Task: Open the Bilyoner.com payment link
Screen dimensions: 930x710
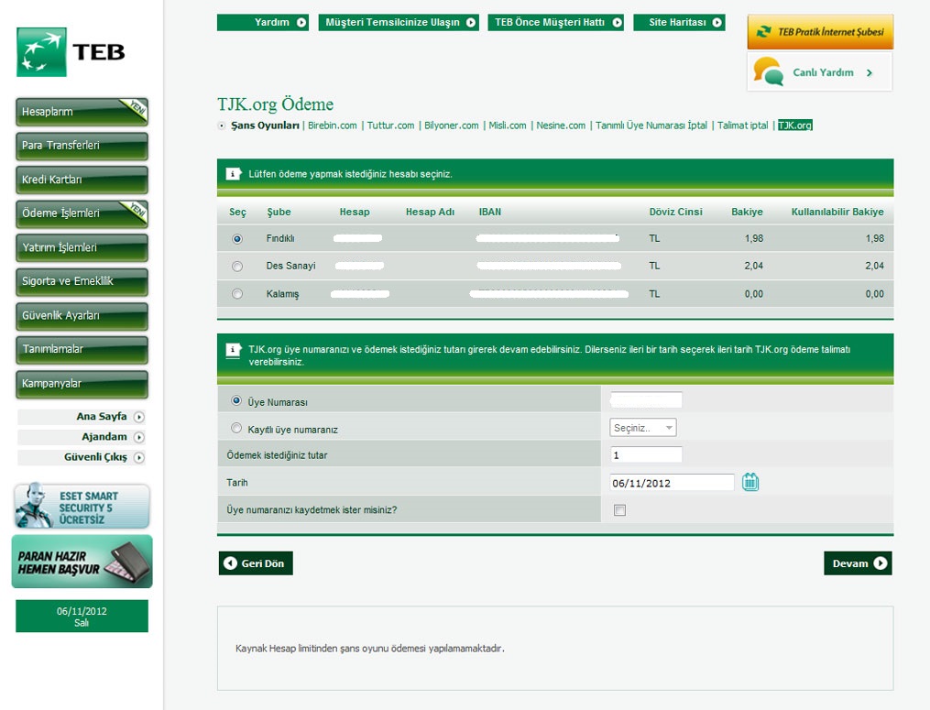Action: (x=452, y=126)
